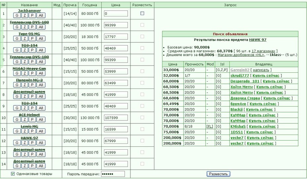Open Blackji owner profile
Image resolution: width=307 pixels, height=179 pixels.
point(236,110)
